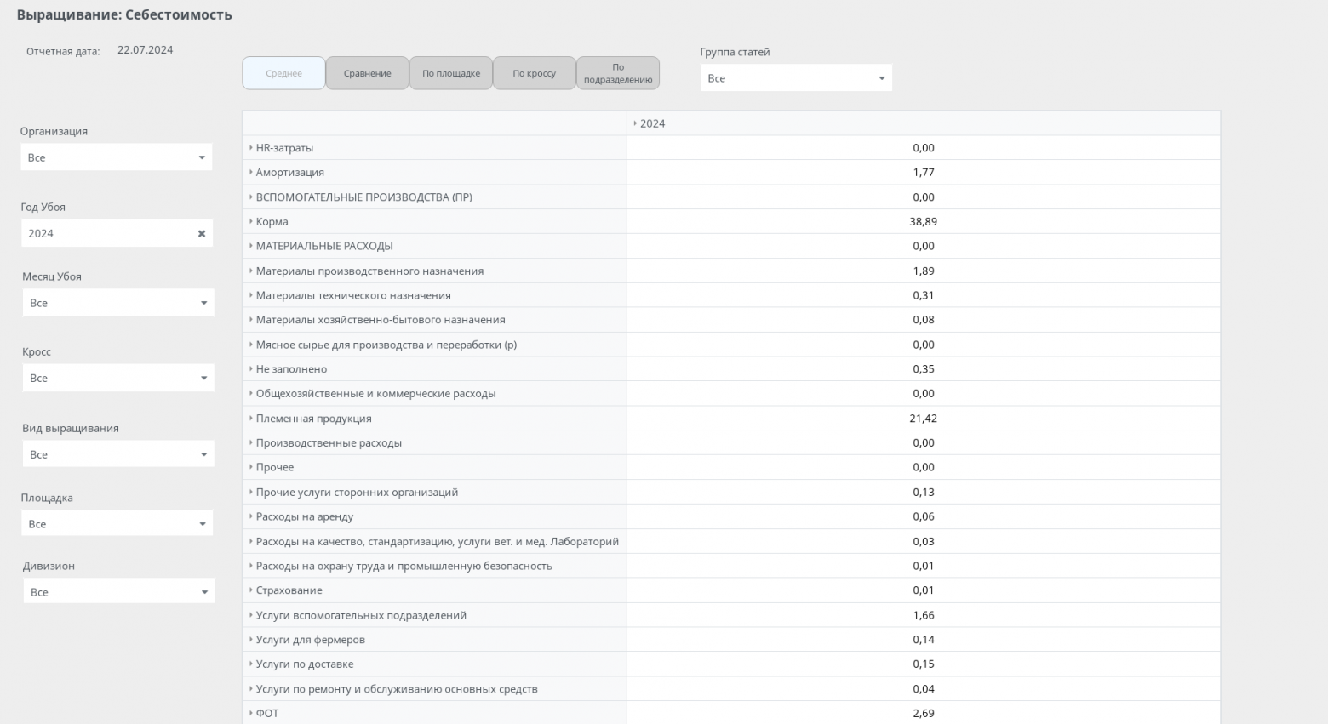Expand the HR-затраты row

pyautogui.click(x=251, y=148)
